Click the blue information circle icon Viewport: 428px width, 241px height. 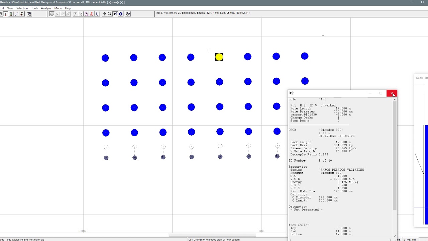click(121, 14)
